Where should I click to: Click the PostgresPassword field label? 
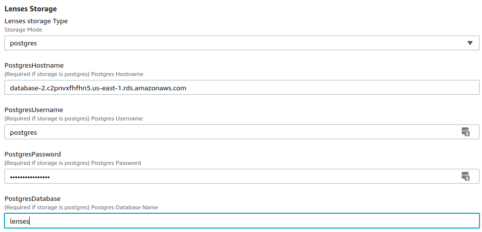point(33,154)
